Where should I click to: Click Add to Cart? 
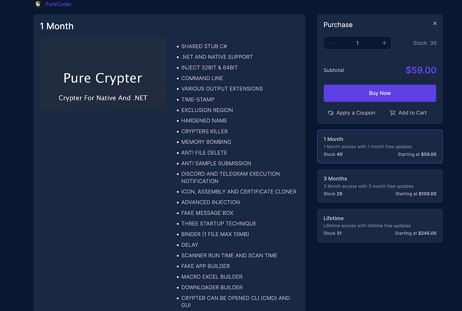412,113
